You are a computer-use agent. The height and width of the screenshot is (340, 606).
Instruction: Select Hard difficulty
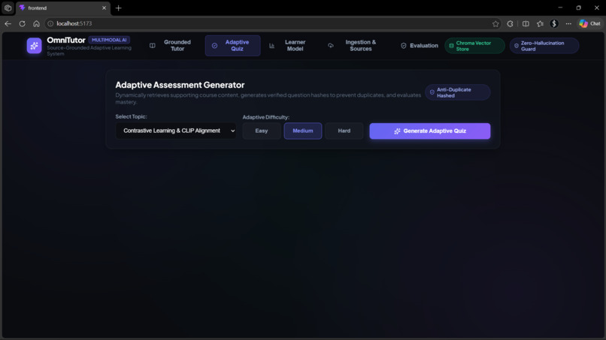(x=344, y=131)
